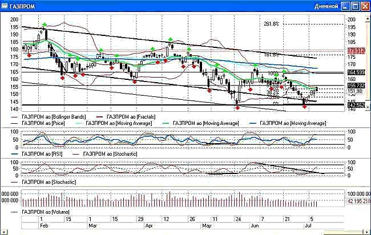Click the Mar month label on time axis

tap(92, 225)
